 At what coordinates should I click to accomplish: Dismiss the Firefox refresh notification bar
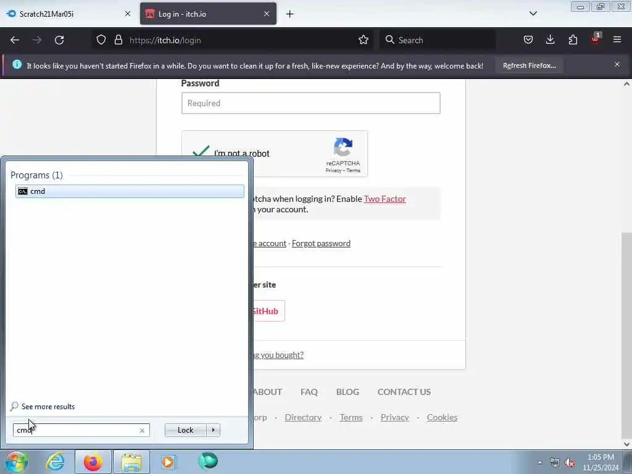click(617, 64)
